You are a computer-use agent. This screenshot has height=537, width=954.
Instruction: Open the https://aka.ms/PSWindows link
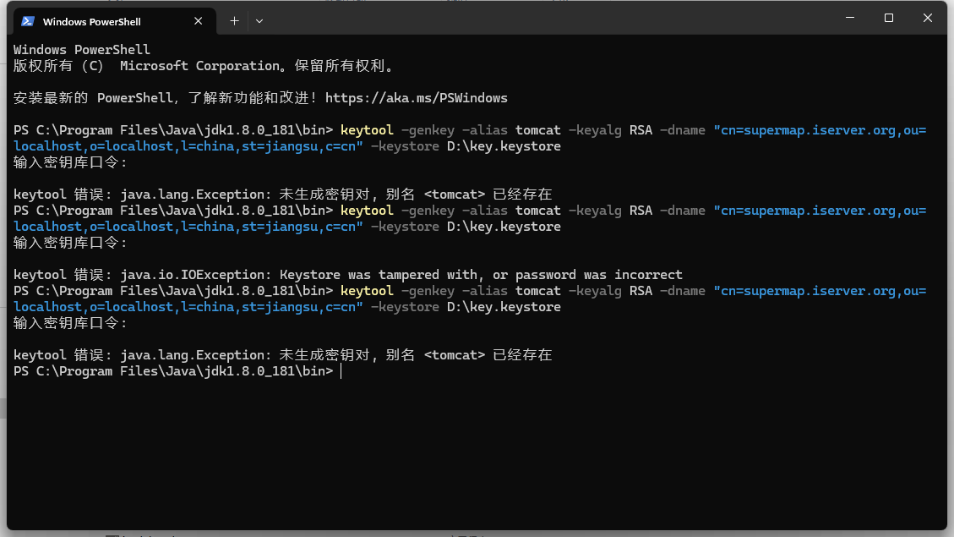416,98
